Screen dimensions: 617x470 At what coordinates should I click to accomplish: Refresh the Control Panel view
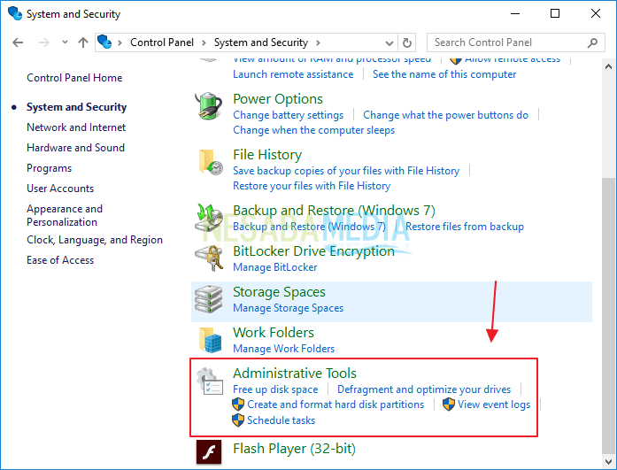(407, 42)
